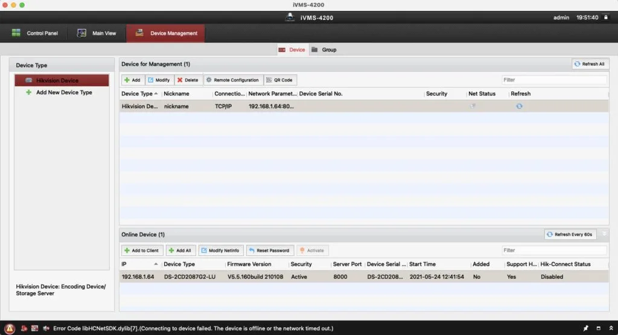The image size is (618, 335).
Task: Open the Control Panel tab
Action: coord(34,33)
